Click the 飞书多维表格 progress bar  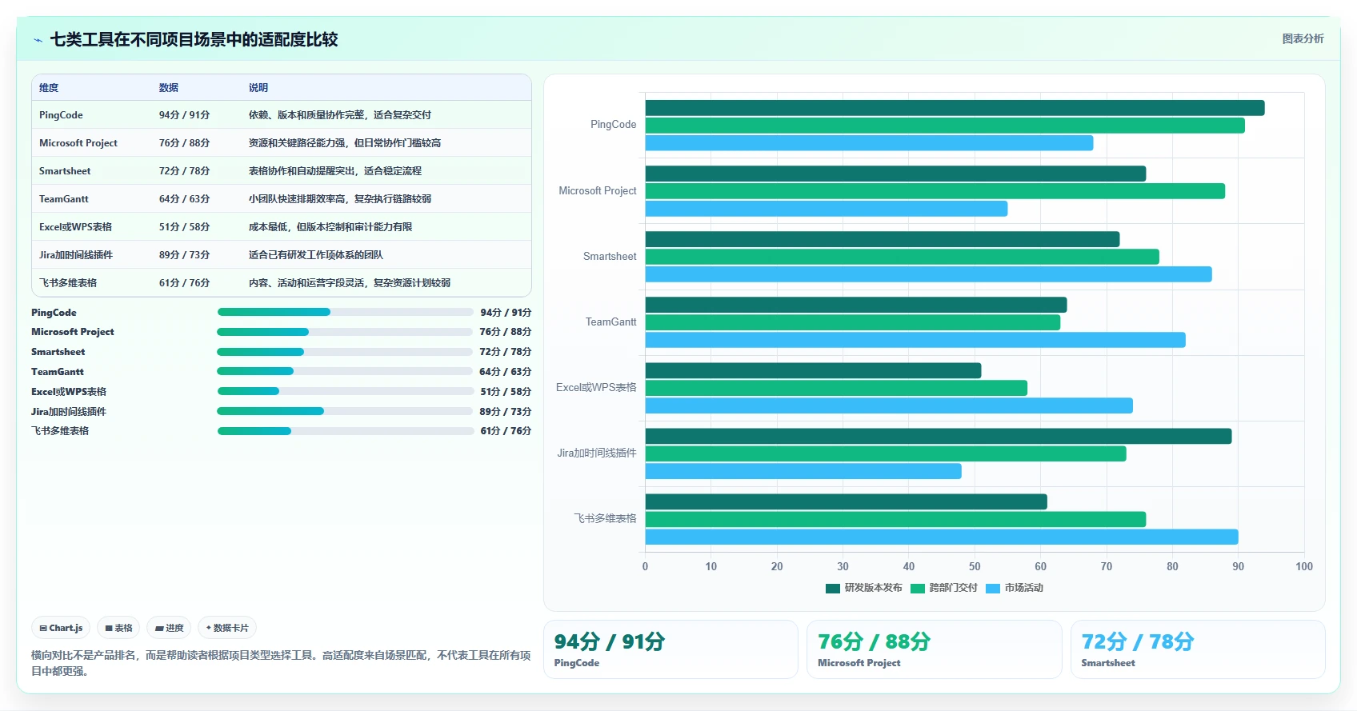[x=345, y=431]
